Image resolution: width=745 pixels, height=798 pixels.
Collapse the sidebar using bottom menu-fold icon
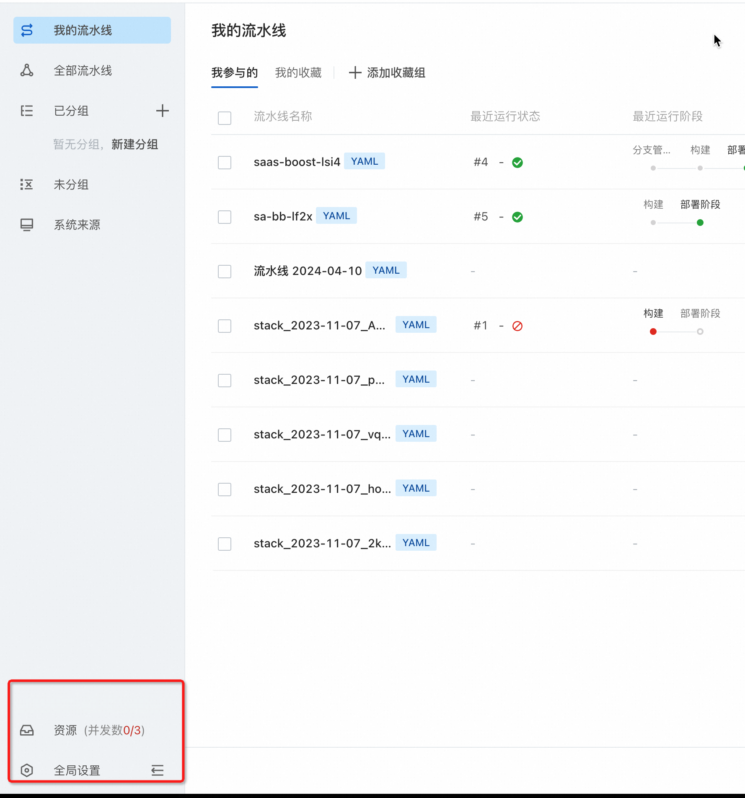click(x=158, y=770)
